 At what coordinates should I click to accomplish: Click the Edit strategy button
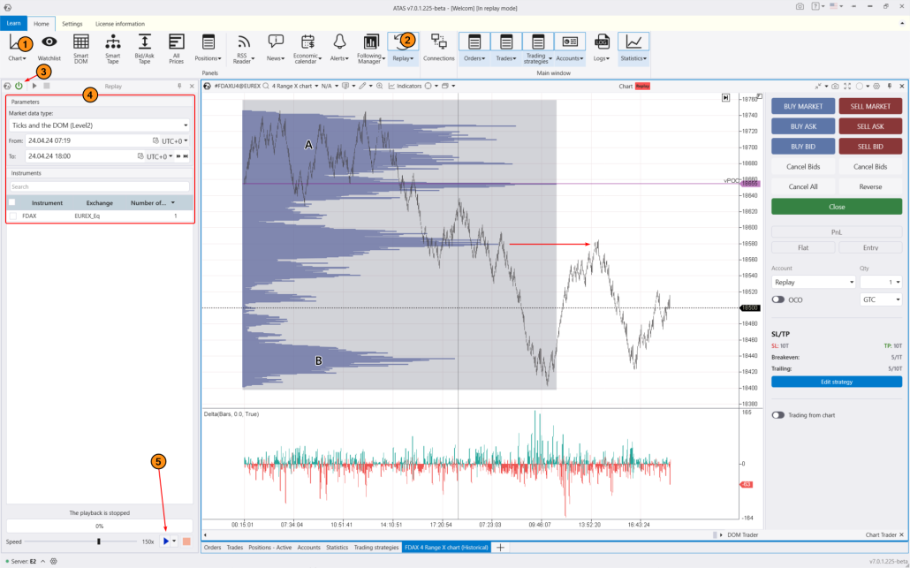pyautogui.click(x=836, y=381)
